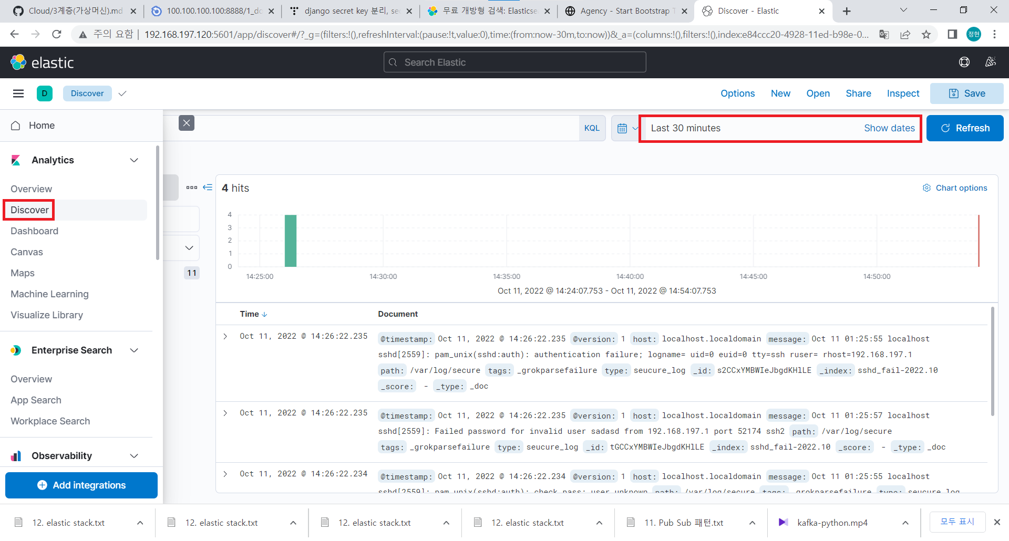Click the Discover breadcrumb badge
Image resolution: width=1009 pixels, height=541 pixels.
(x=87, y=93)
